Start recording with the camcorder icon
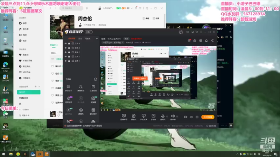This screenshot has width=280, height=157. point(186,117)
